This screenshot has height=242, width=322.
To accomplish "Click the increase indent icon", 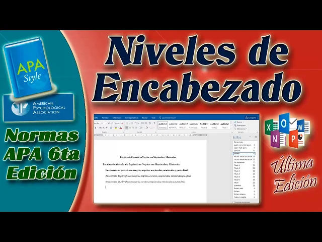I will click(146, 123).
